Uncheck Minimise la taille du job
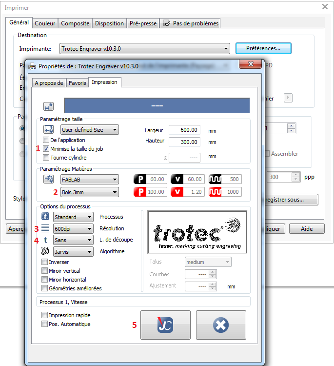Image resolution: width=334 pixels, height=366 pixels. pyautogui.click(x=46, y=148)
